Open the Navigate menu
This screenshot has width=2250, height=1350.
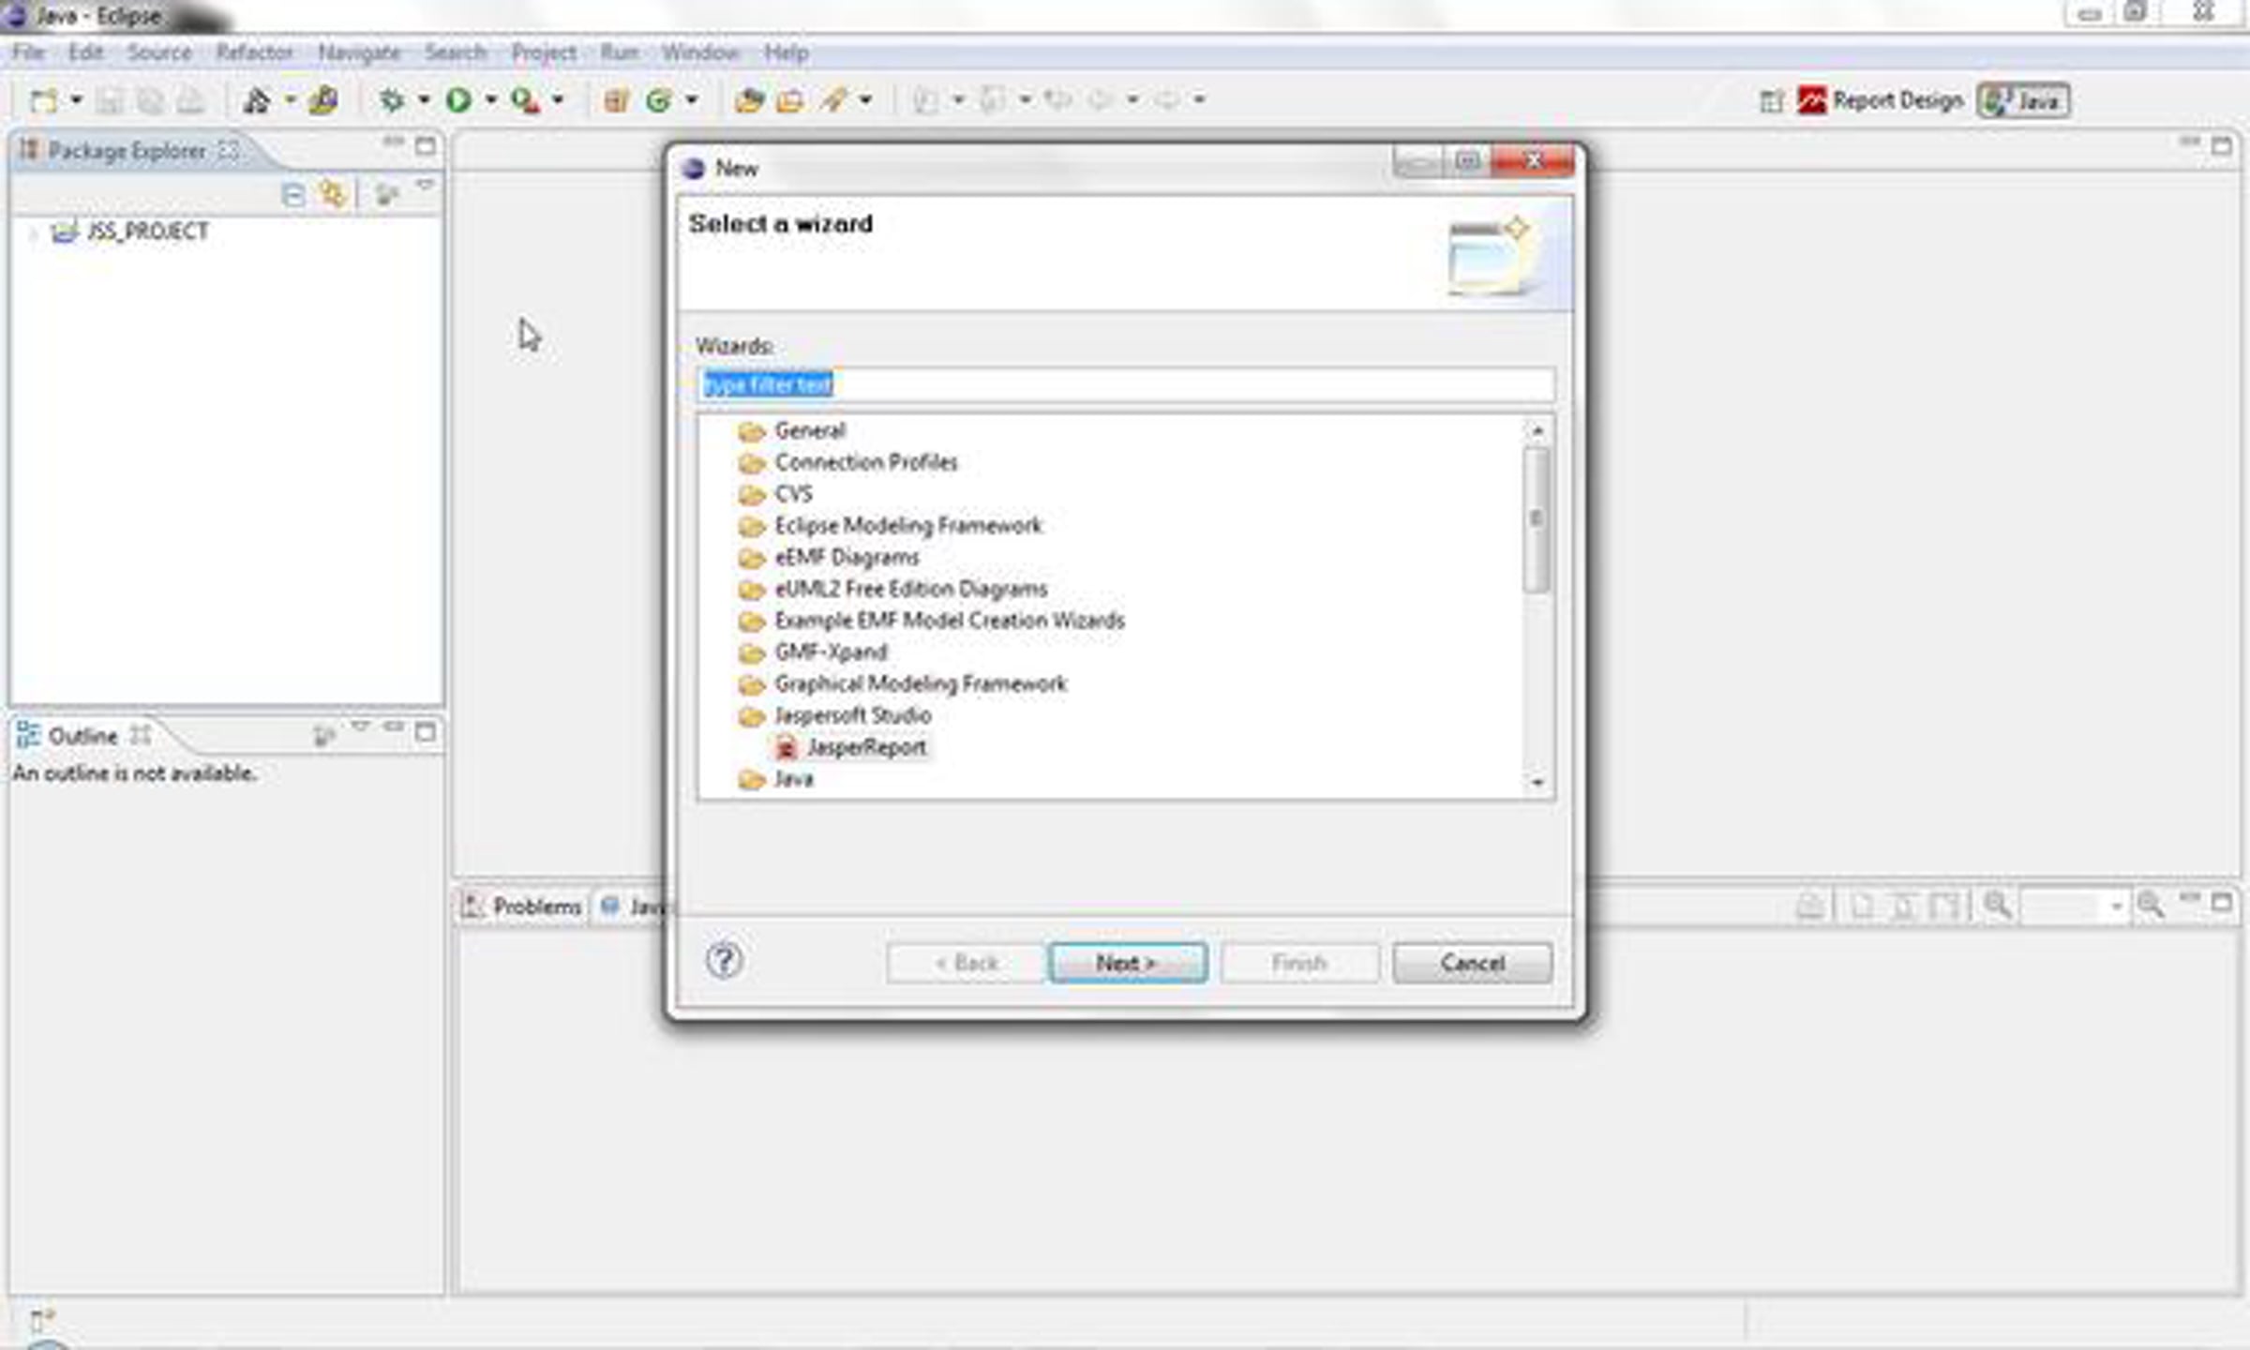pyautogui.click(x=359, y=52)
